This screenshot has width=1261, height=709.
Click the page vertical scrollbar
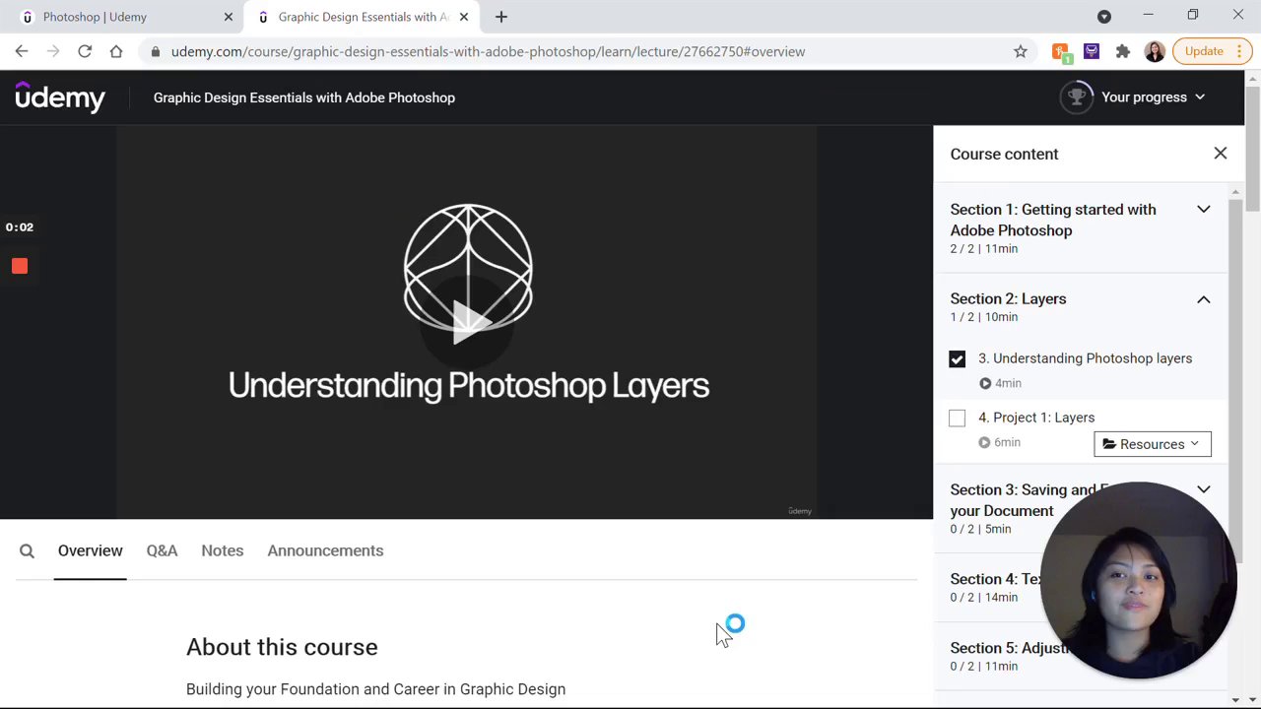[x=1253, y=148]
